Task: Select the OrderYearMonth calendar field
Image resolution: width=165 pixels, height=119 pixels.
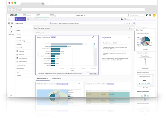Action: pos(24,58)
